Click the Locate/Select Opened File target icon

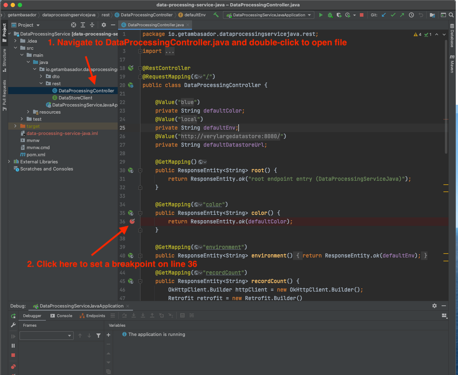(x=74, y=25)
